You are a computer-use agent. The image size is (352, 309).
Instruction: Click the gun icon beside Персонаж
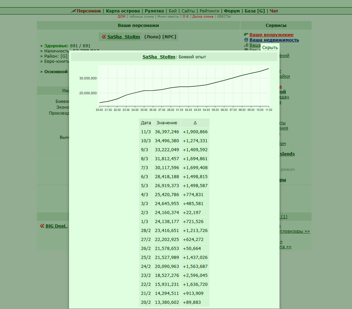click(x=74, y=11)
